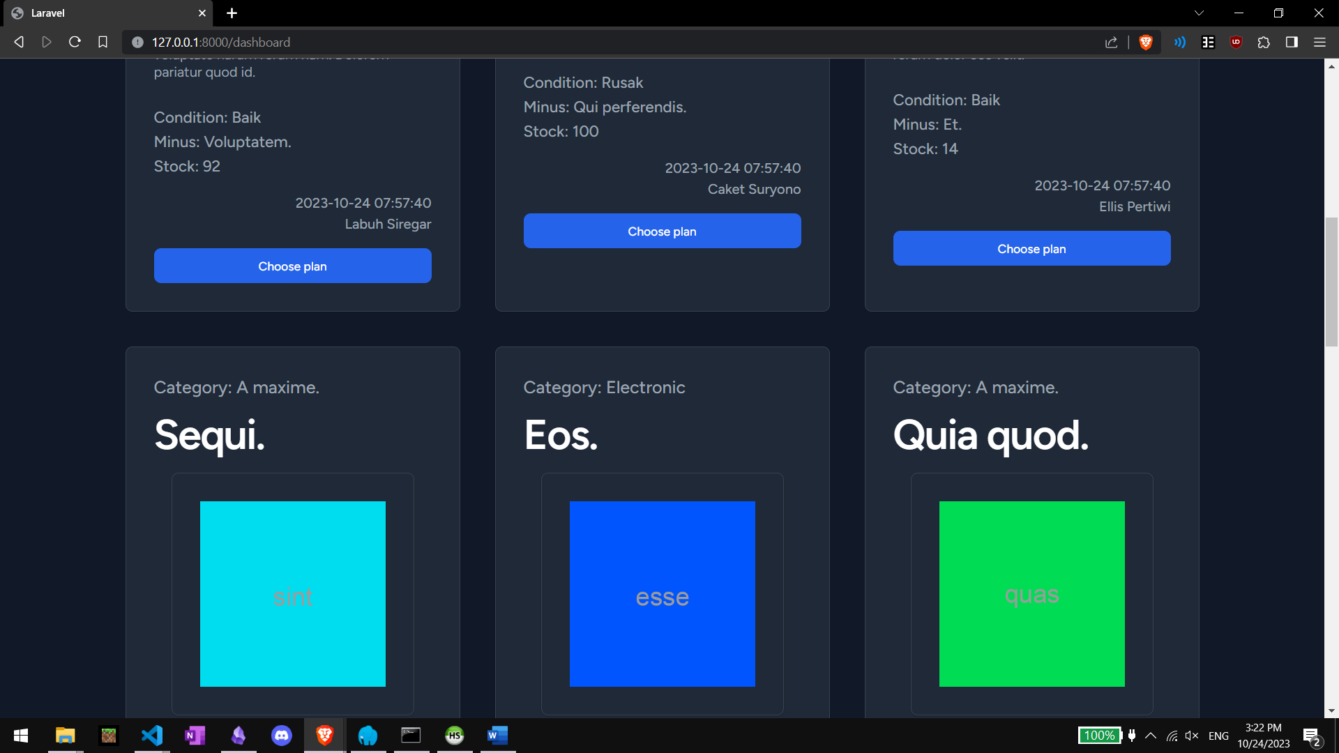Image resolution: width=1339 pixels, height=753 pixels.
Task: Click the Reload page button
Action: (75, 42)
